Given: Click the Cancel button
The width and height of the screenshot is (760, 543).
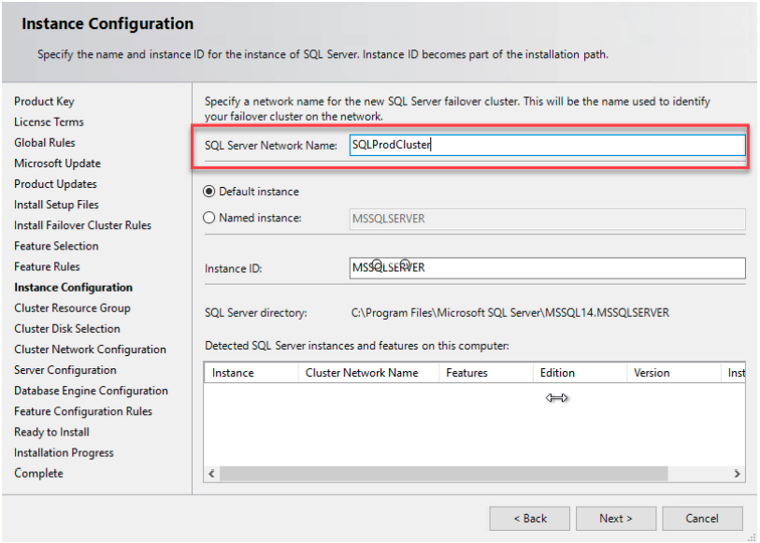Looking at the screenshot, I should click(702, 519).
